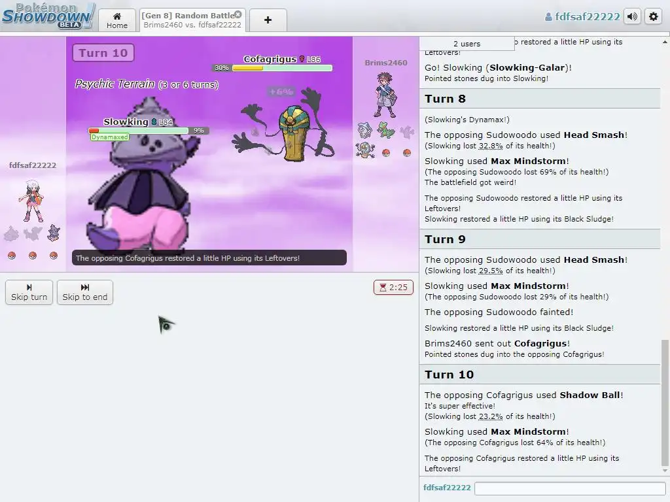
Task: Click the last Poké Ball in Brims2460's team
Action: click(407, 153)
